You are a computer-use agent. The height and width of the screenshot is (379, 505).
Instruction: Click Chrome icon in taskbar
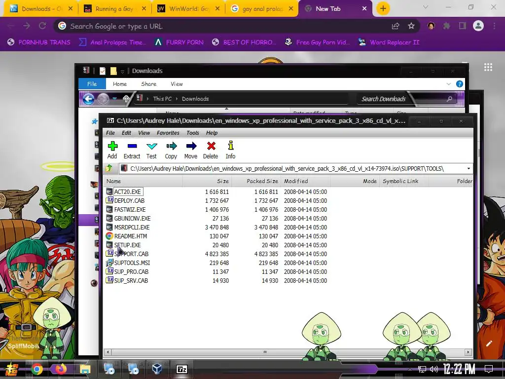pyautogui.click(x=36, y=369)
